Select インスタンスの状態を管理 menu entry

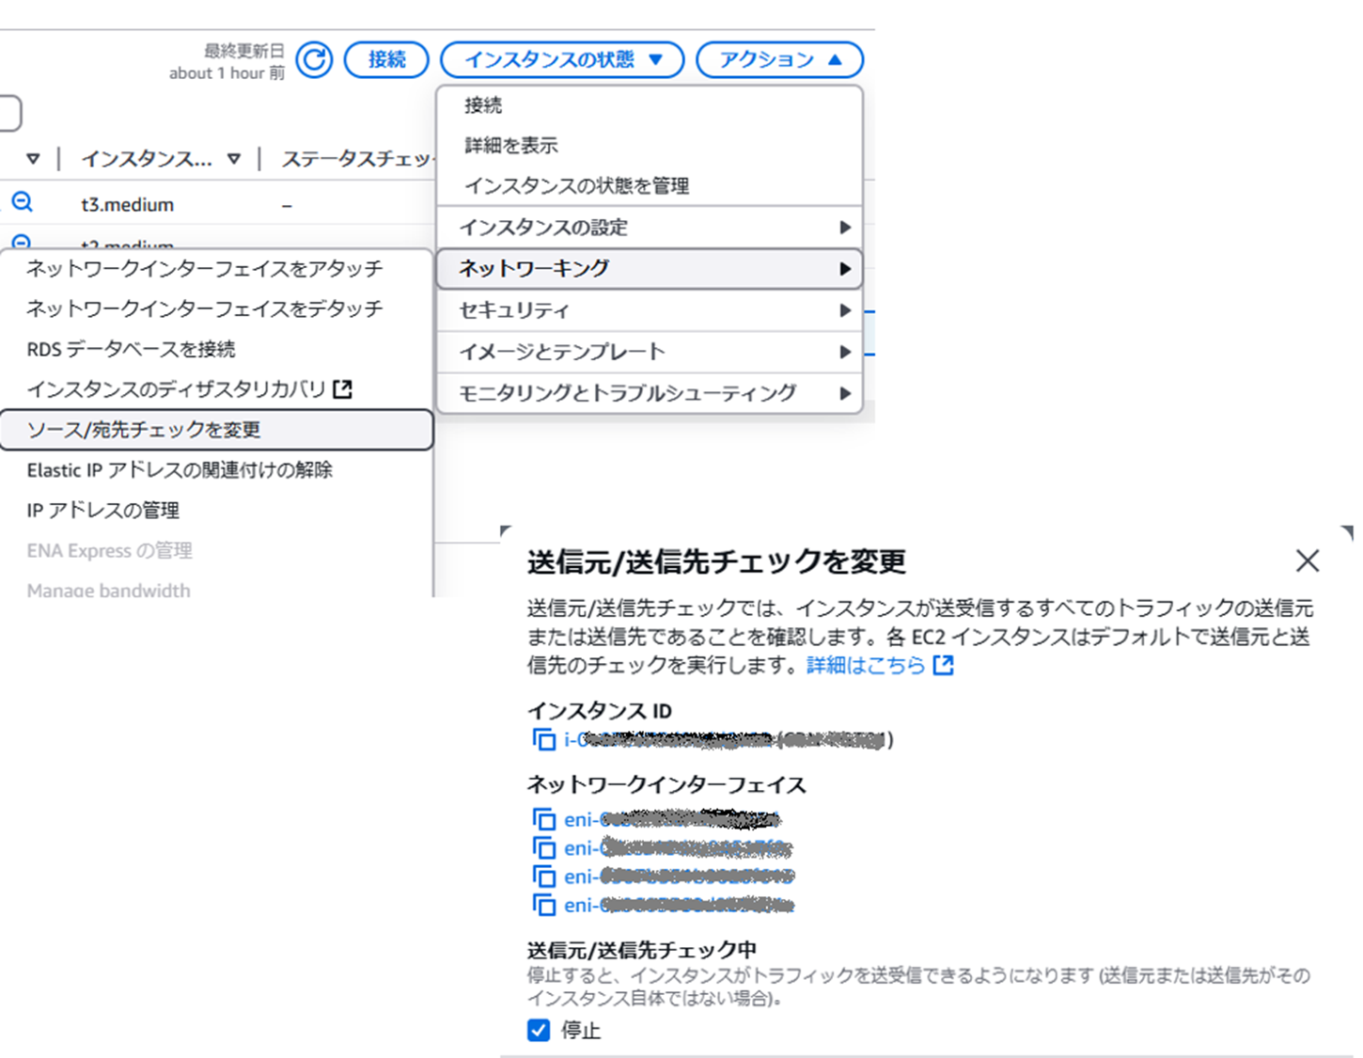click(x=650, y=186)
